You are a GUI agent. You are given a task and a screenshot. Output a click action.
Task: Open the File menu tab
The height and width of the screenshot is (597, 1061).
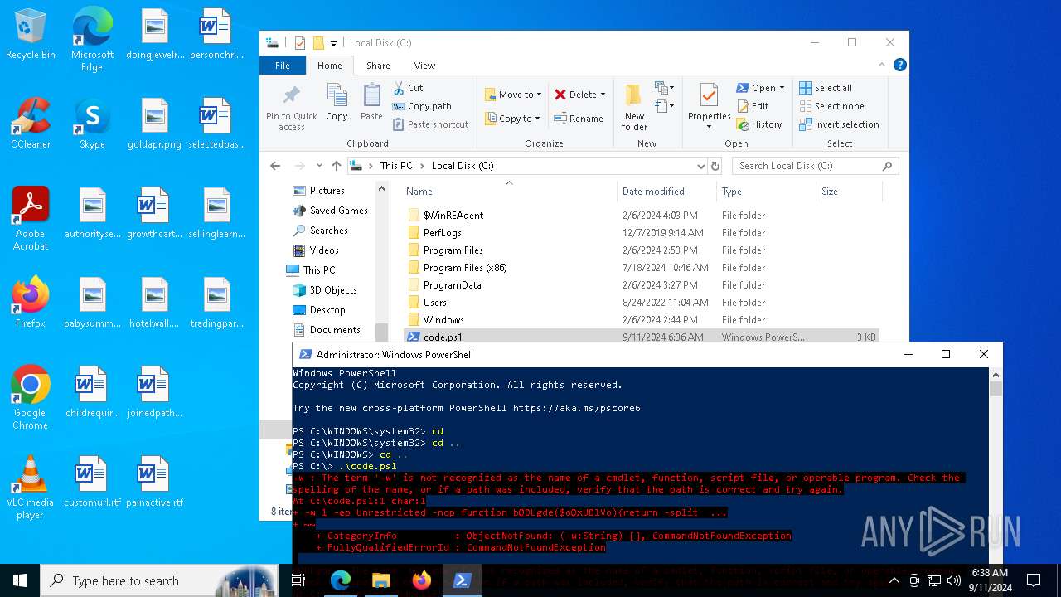coord(283,66)
